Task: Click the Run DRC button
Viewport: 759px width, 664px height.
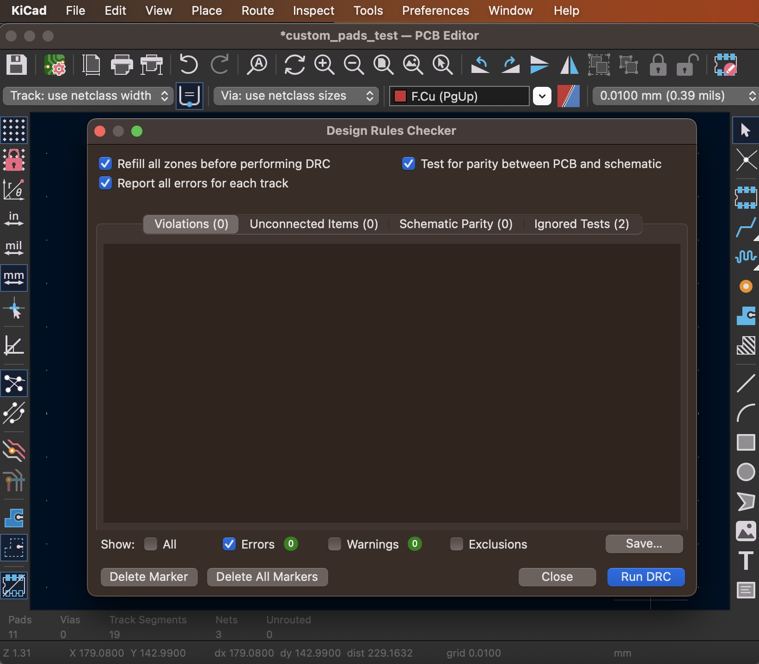Action: tap(646, 577)
